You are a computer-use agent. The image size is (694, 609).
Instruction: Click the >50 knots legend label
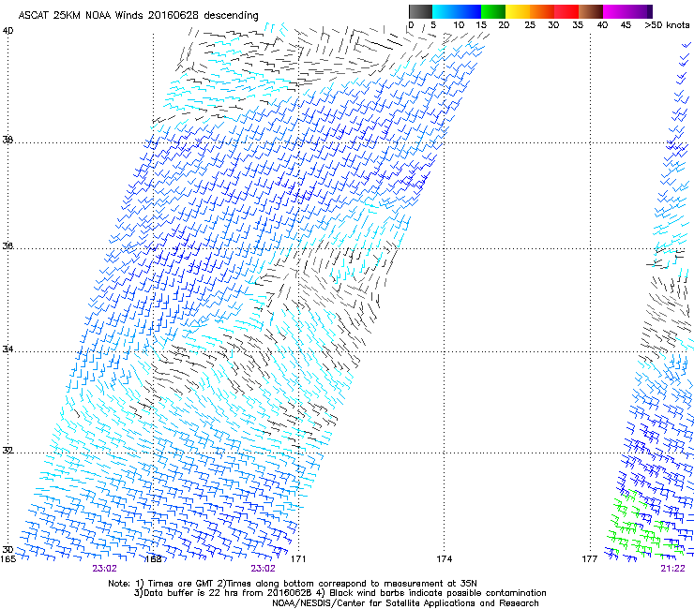click(667, 25)
